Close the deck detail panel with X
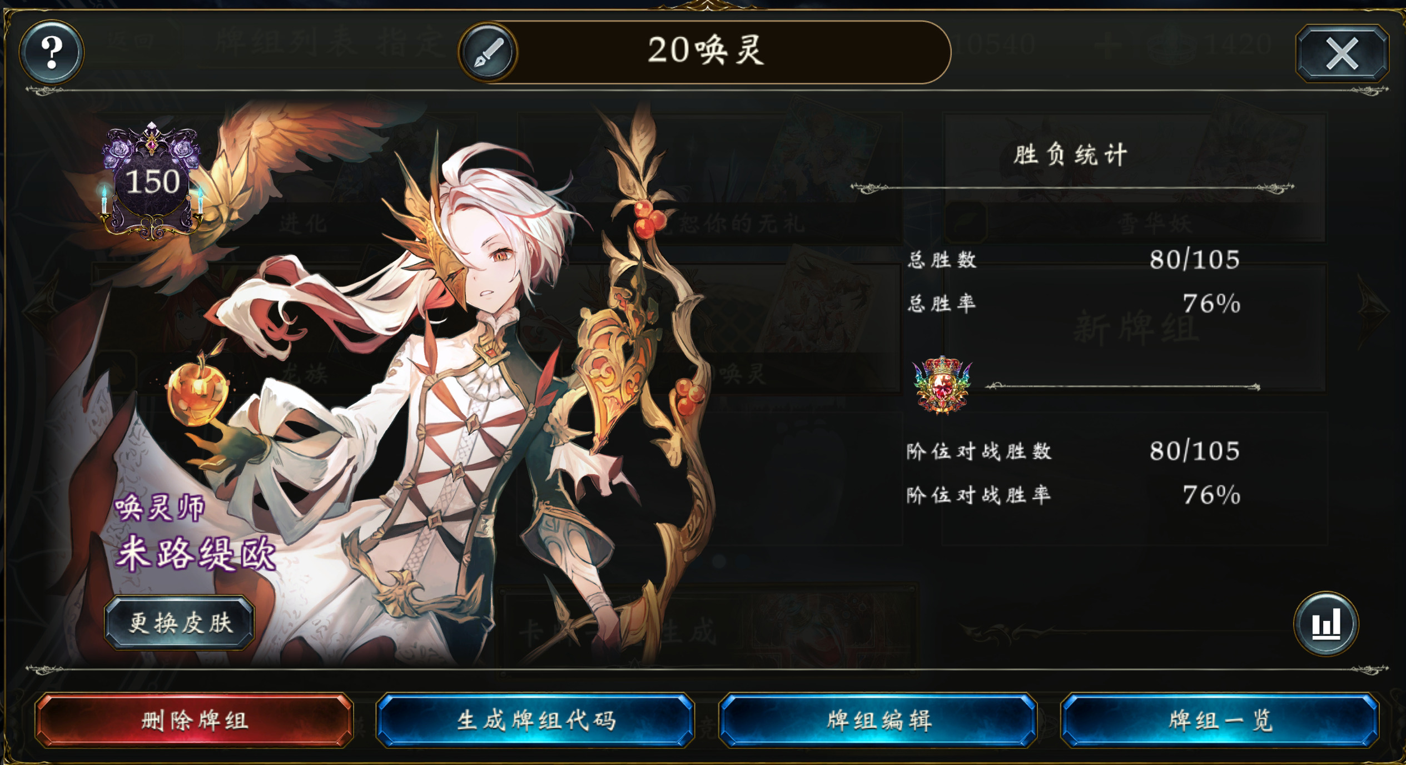The height and width of the screenshot is (765, 1406). (1342, 53)
